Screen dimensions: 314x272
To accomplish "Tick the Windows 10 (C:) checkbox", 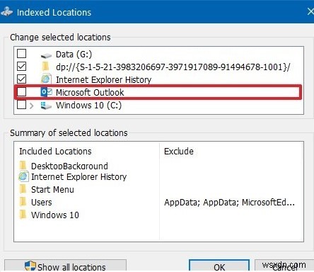I will coord(21,105).
